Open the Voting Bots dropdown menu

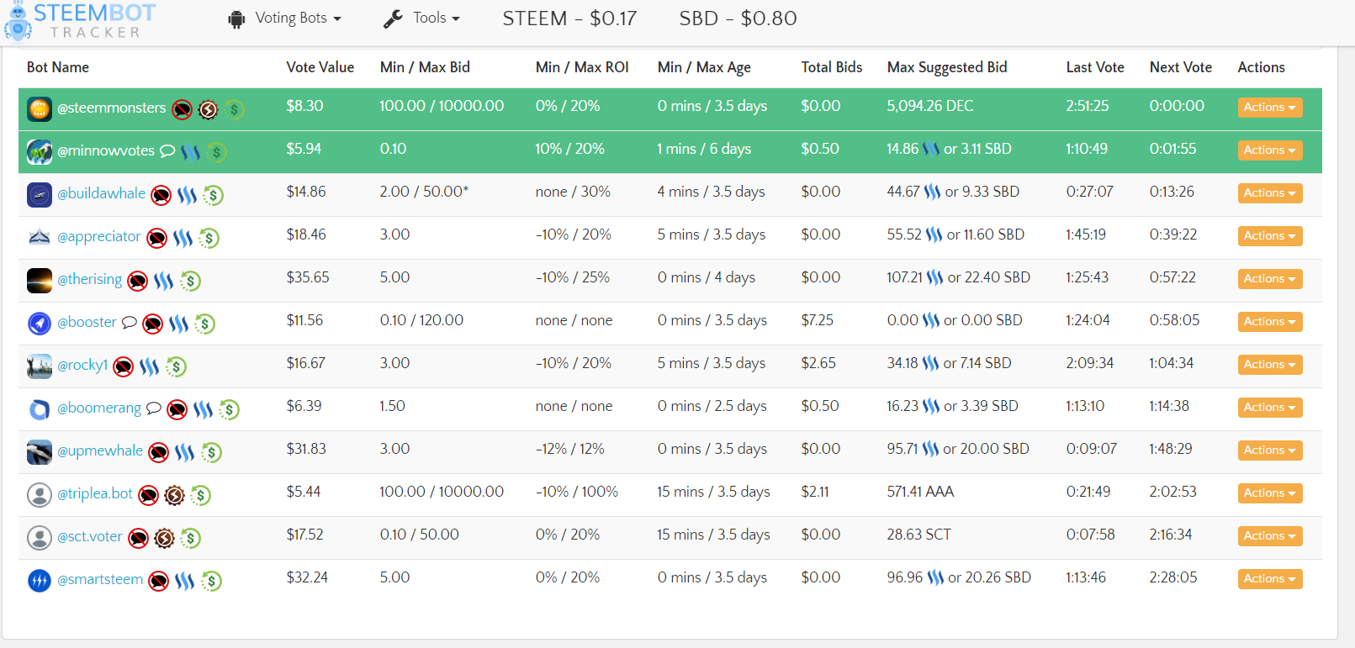point(285,18)
